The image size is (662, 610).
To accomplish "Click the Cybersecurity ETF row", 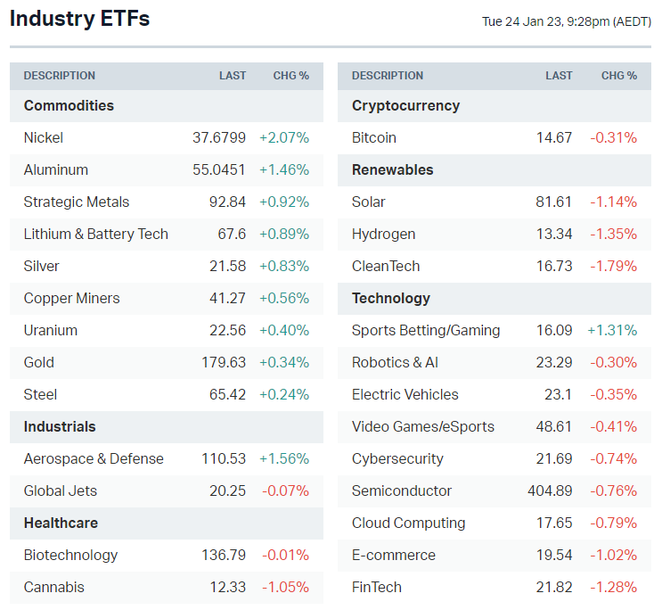I will click(x=397, y=458).
